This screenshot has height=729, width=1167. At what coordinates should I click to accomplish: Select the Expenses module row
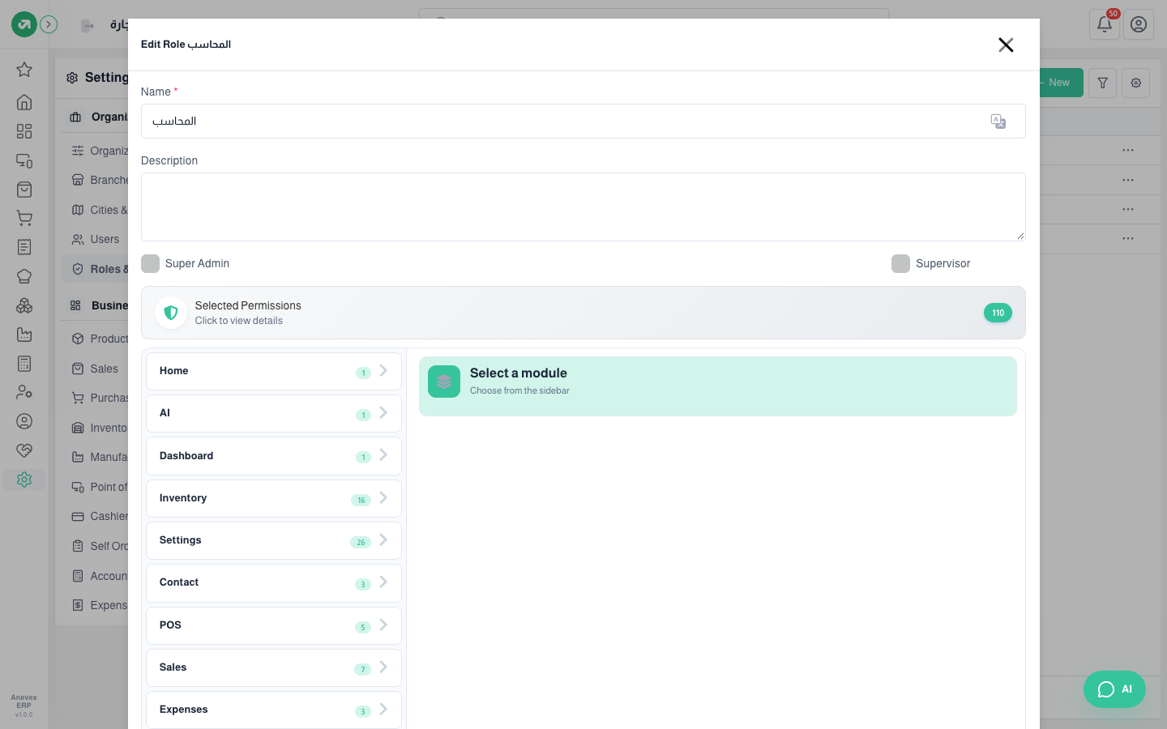coord(274,710)
